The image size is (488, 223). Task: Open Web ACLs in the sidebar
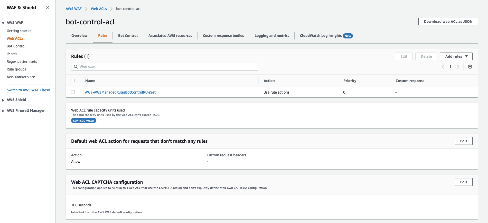tap(15, 38)
